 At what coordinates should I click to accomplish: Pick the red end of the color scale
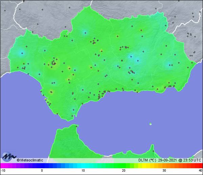(200, 166)
